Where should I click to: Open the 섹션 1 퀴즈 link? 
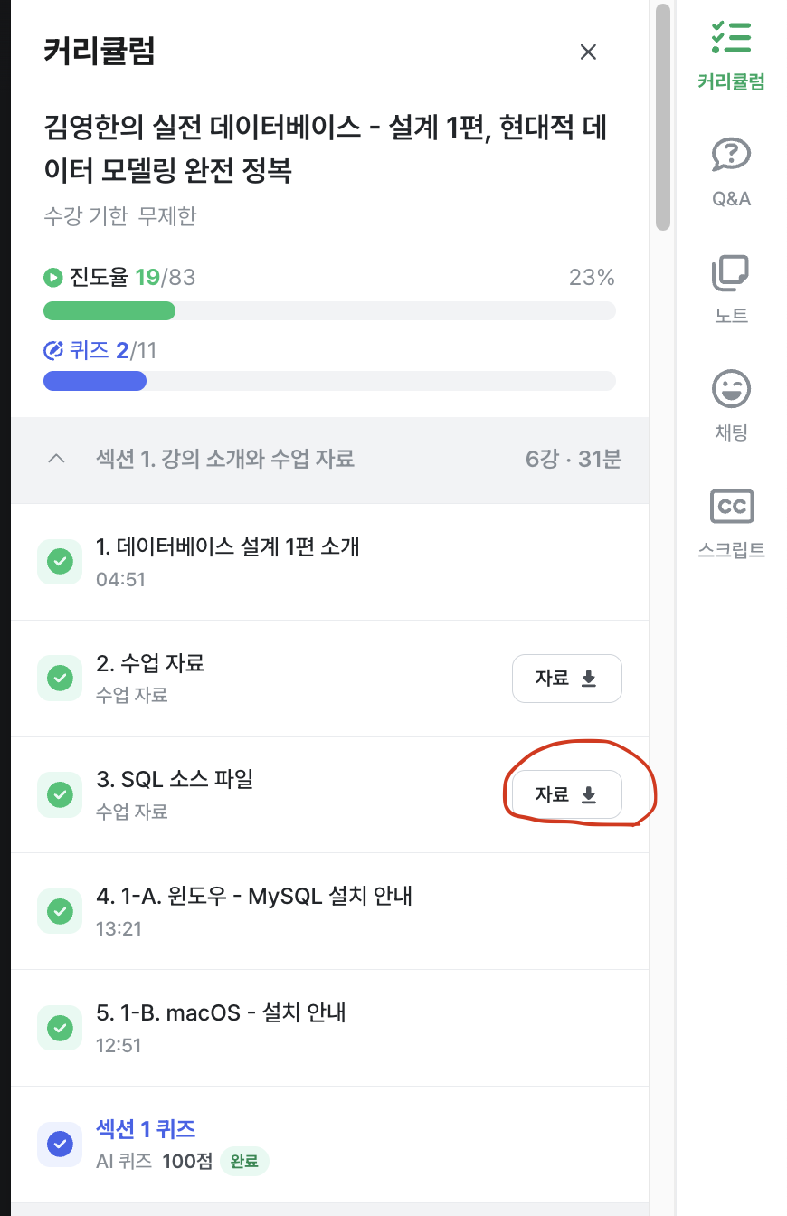[x=146, y=1129]
